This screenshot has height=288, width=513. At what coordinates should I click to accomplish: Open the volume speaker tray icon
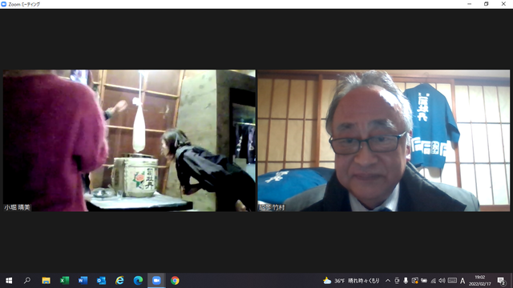(442, 281)
